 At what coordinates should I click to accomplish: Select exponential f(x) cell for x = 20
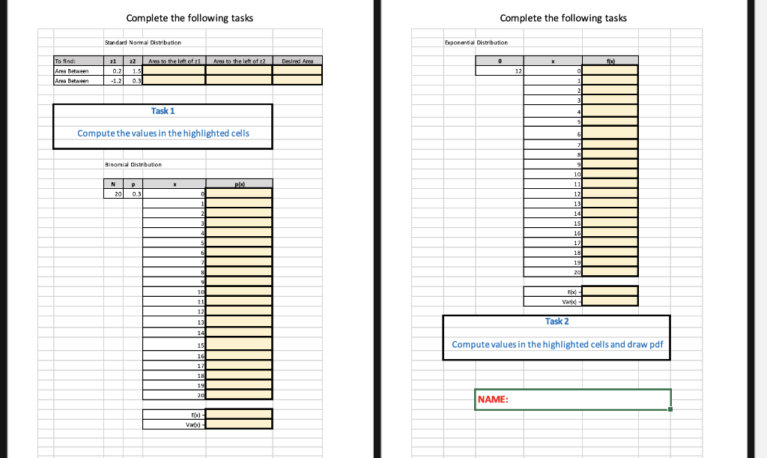tap(610, 271)
